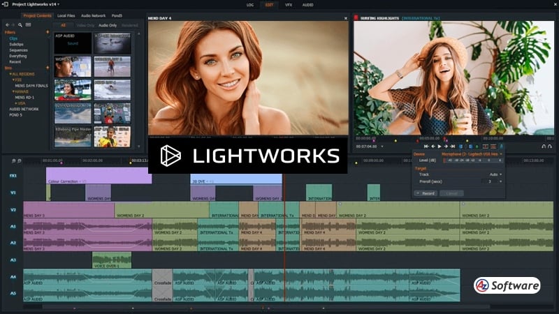The width and height of the screenshot is (559, 314).
Task: Add a new bin with plus icon
Action: 48,68
